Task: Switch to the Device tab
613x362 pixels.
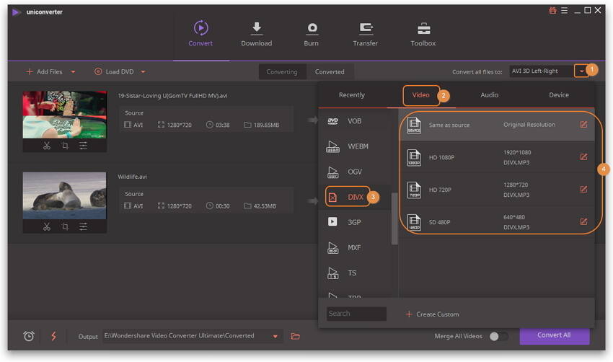Action: (559, 95)
